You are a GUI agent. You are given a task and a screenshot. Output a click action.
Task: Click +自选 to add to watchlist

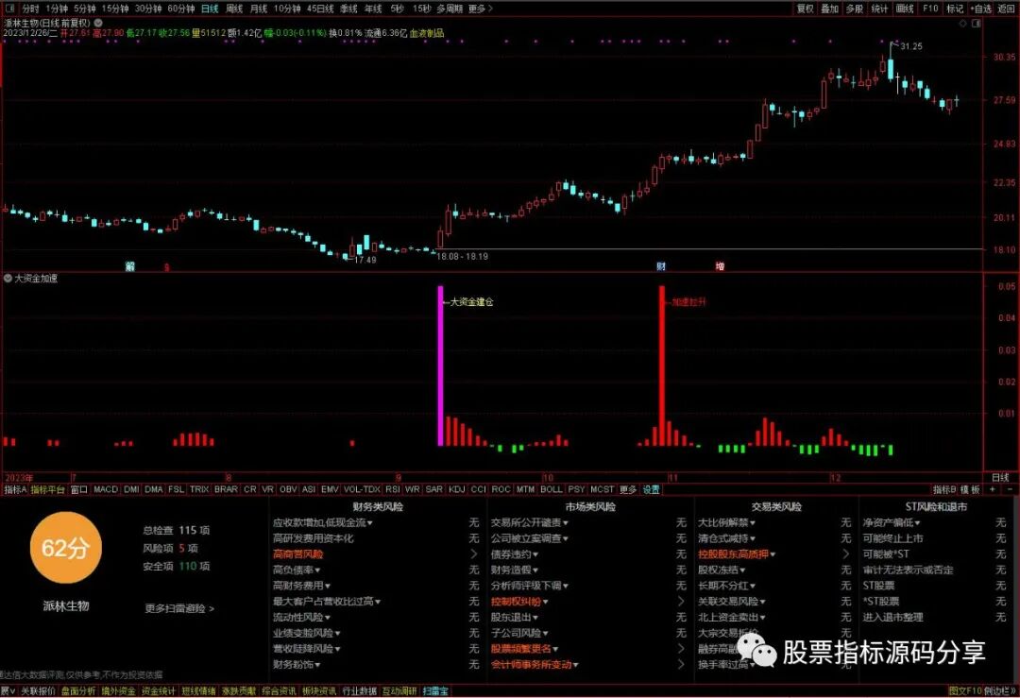click(980, 9)
